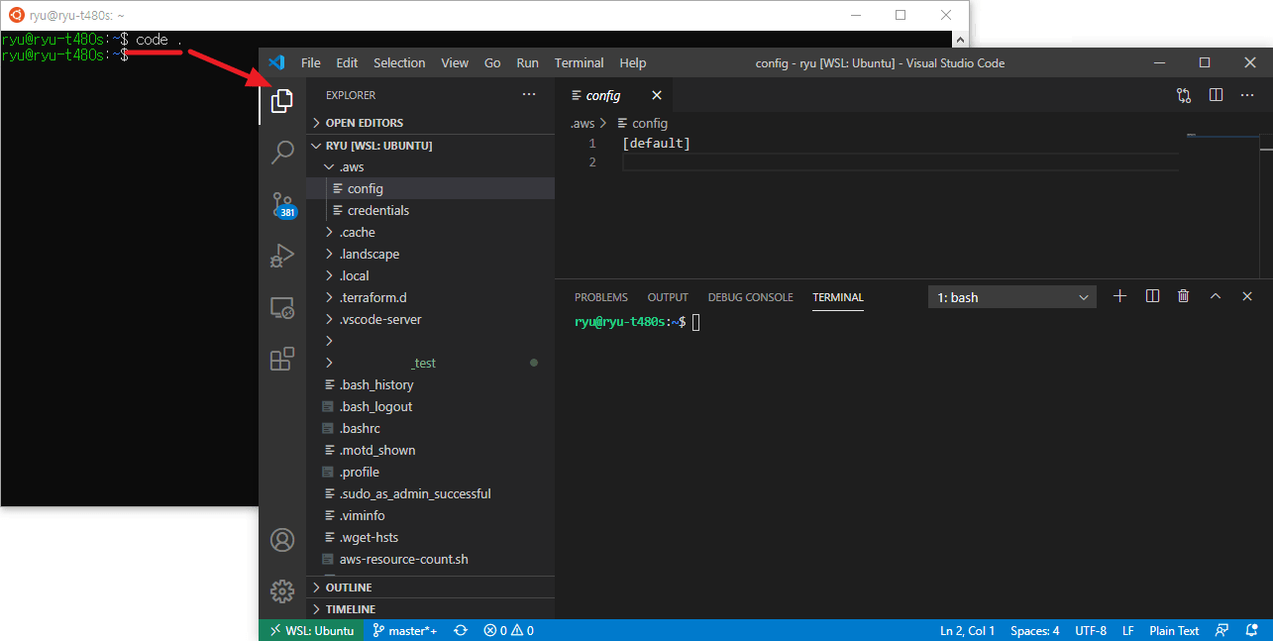Image resolution: width=1273 pixels, height=641 pixels.
Task: Open the Search view in activity bar
Action: click(282, 153)
